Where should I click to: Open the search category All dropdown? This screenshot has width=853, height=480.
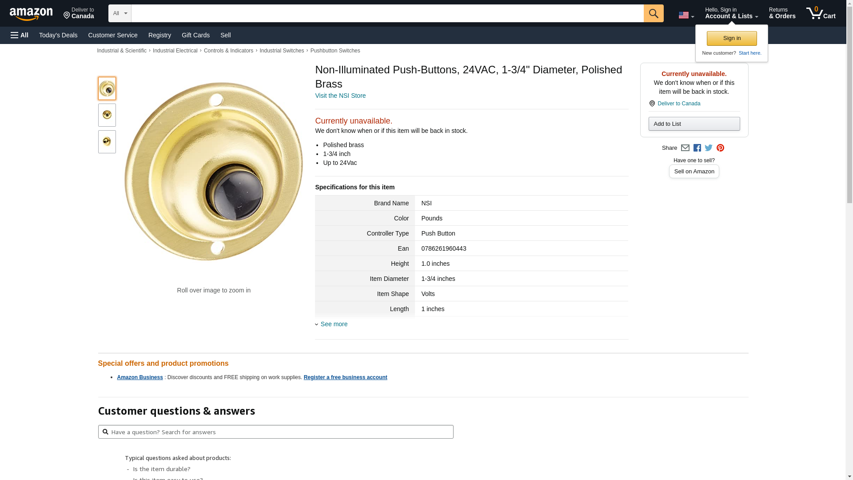[x=120, y=13]
